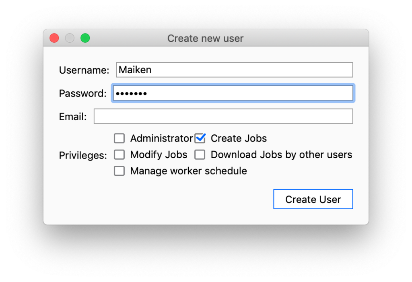Click the 'Password:' label text
The image size is (412, 282).
[x=82, y=94]
